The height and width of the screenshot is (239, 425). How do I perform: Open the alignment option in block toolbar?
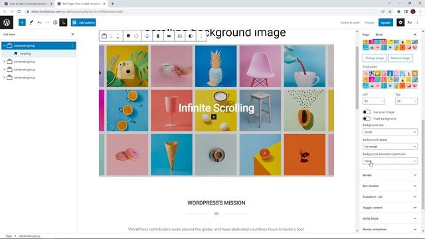coord(147,36)
